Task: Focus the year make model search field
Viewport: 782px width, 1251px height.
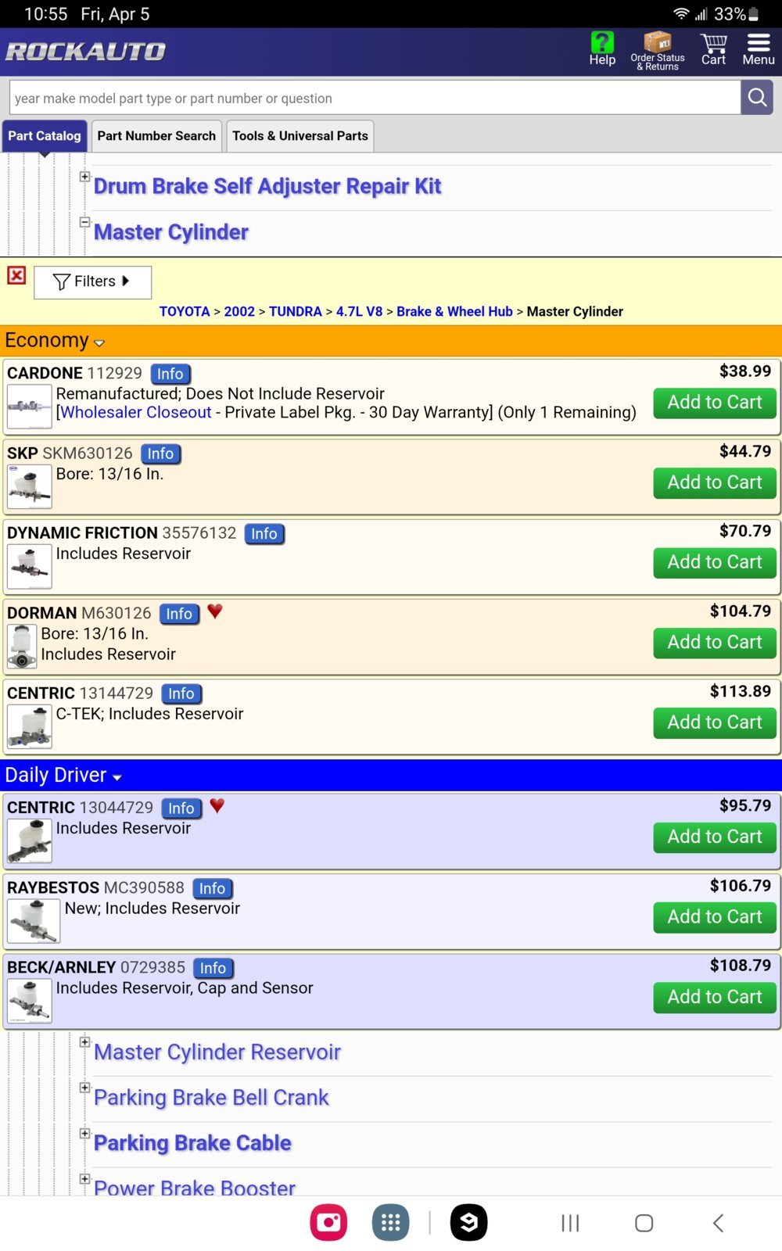Action: click(x=375, y=98)
